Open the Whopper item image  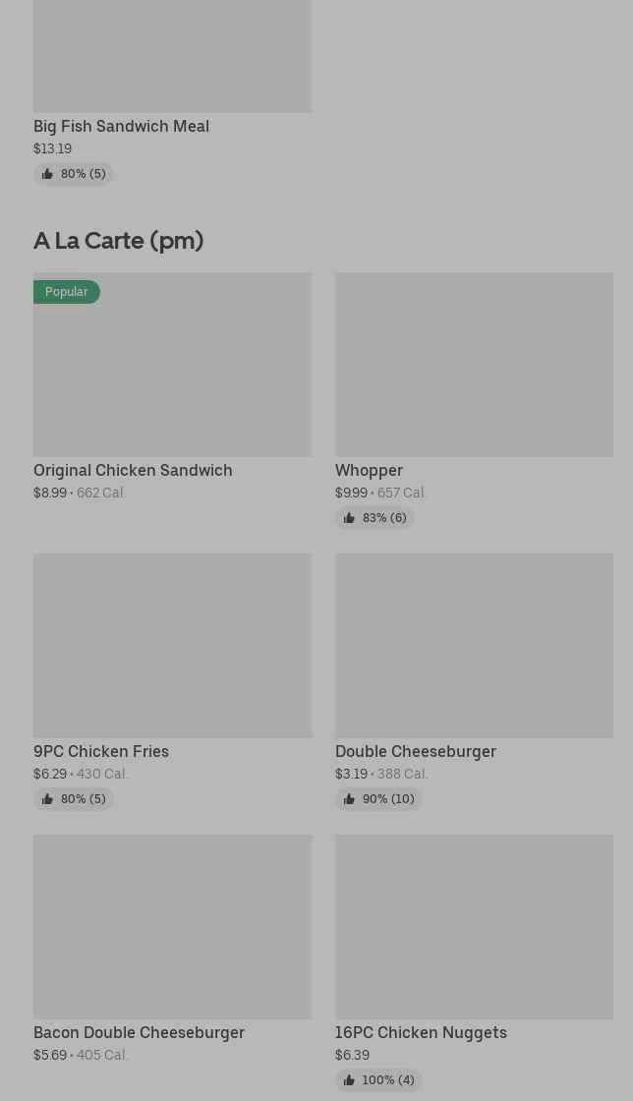[474, 365]
